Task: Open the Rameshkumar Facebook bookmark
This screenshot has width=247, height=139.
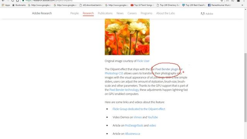Action: coord(220,5)
